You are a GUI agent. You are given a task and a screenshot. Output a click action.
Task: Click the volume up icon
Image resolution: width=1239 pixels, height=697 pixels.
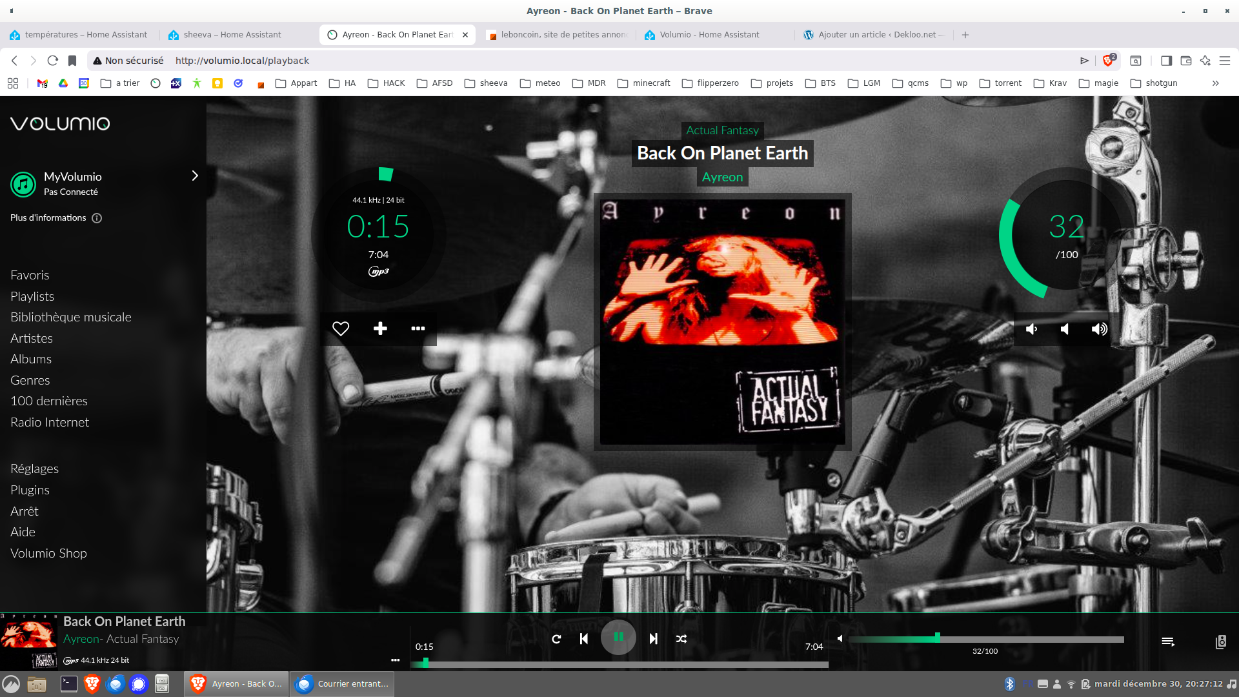pos(1099,330)
